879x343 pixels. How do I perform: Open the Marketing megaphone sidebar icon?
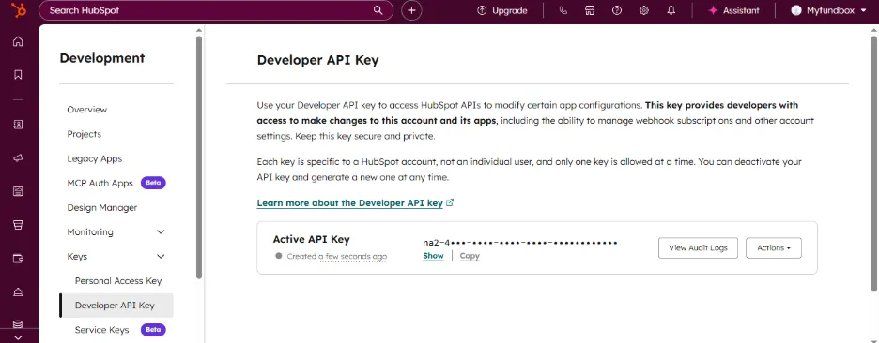[x=18, y=158]
